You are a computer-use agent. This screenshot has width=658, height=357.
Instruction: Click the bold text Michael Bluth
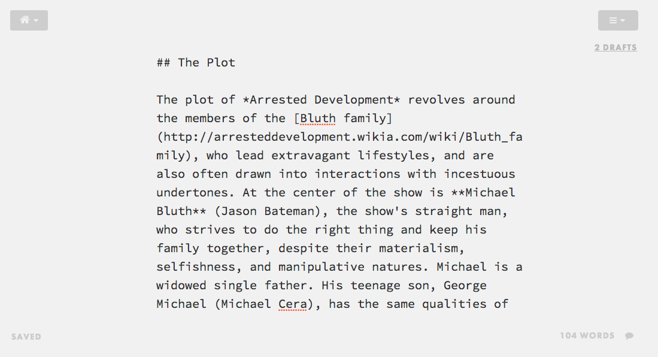(x=491, y=192)
